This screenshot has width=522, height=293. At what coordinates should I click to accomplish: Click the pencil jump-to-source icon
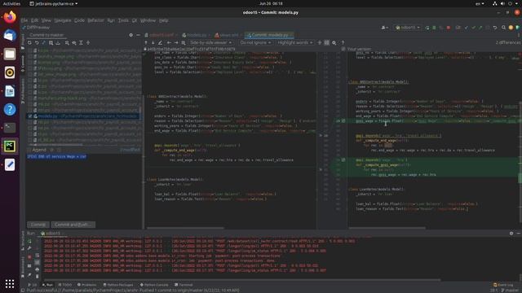[x=160, y=43]
